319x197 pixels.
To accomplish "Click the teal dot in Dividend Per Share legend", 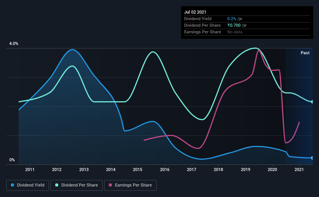I will point(57,185).
